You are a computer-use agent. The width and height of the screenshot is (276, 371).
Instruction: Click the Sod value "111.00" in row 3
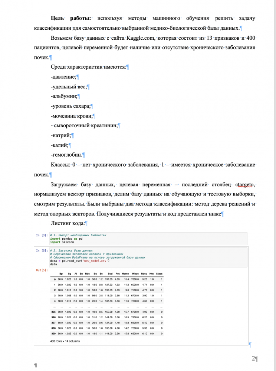(109, 296)
